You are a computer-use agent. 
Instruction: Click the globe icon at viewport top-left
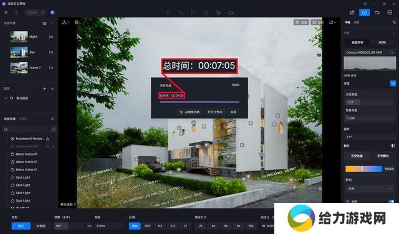click(77, 22)
